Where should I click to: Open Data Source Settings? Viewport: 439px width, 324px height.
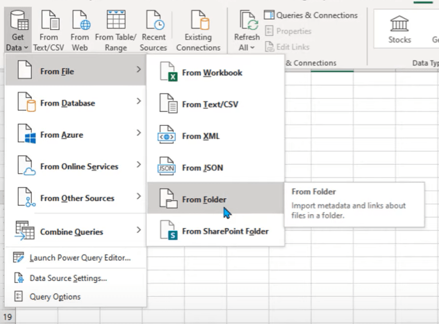[x=76, y=278]
